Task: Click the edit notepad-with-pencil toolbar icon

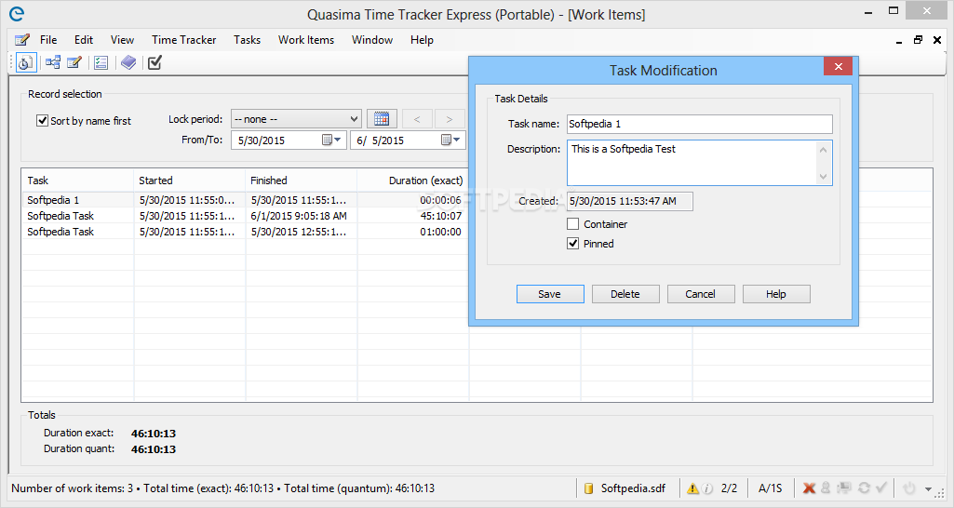Action: (x=74, y=62)
